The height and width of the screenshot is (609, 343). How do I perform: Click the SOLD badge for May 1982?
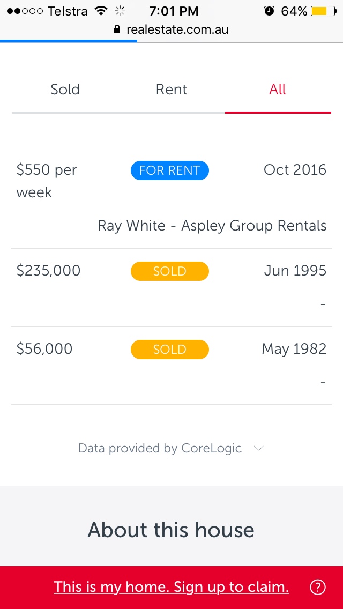[x=170, y=350]
